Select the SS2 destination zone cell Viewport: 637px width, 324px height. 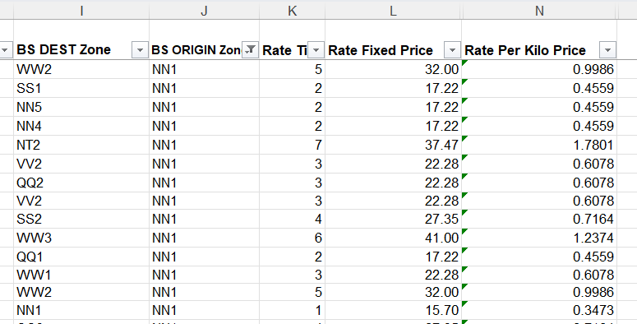[81, 219]
